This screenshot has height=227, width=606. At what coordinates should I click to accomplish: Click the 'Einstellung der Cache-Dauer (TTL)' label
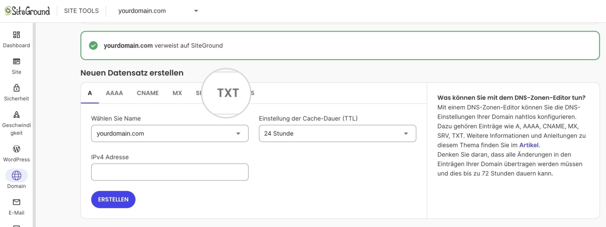308,118
